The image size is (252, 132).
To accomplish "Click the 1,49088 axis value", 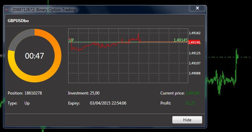I will point(195,73).
